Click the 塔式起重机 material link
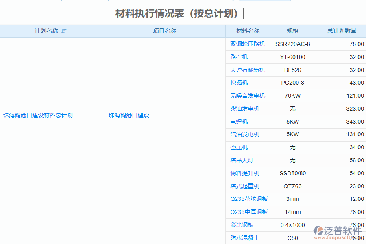The height and width of the screenshot is (244, 366). point(244,186)
